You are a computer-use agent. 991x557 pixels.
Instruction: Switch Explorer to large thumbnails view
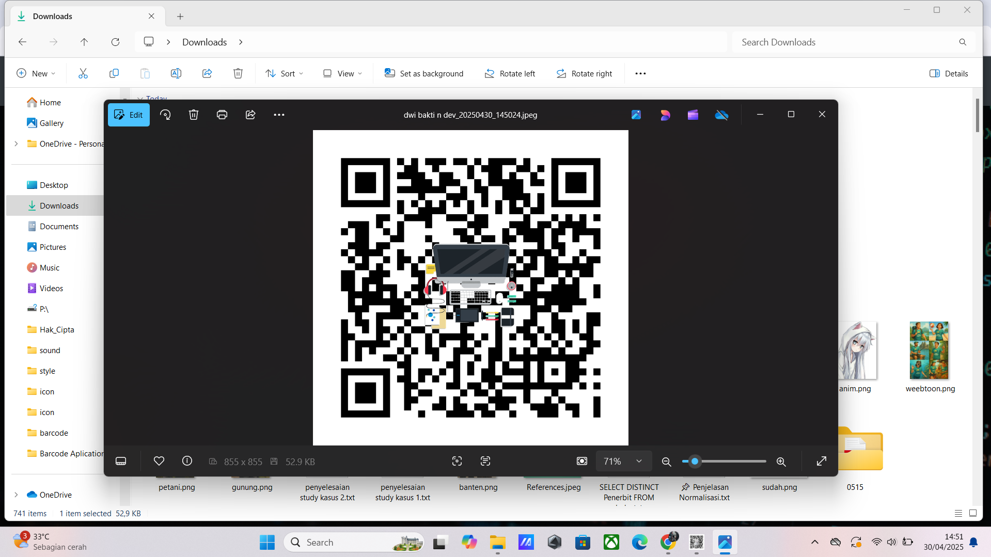click(973, 513)
